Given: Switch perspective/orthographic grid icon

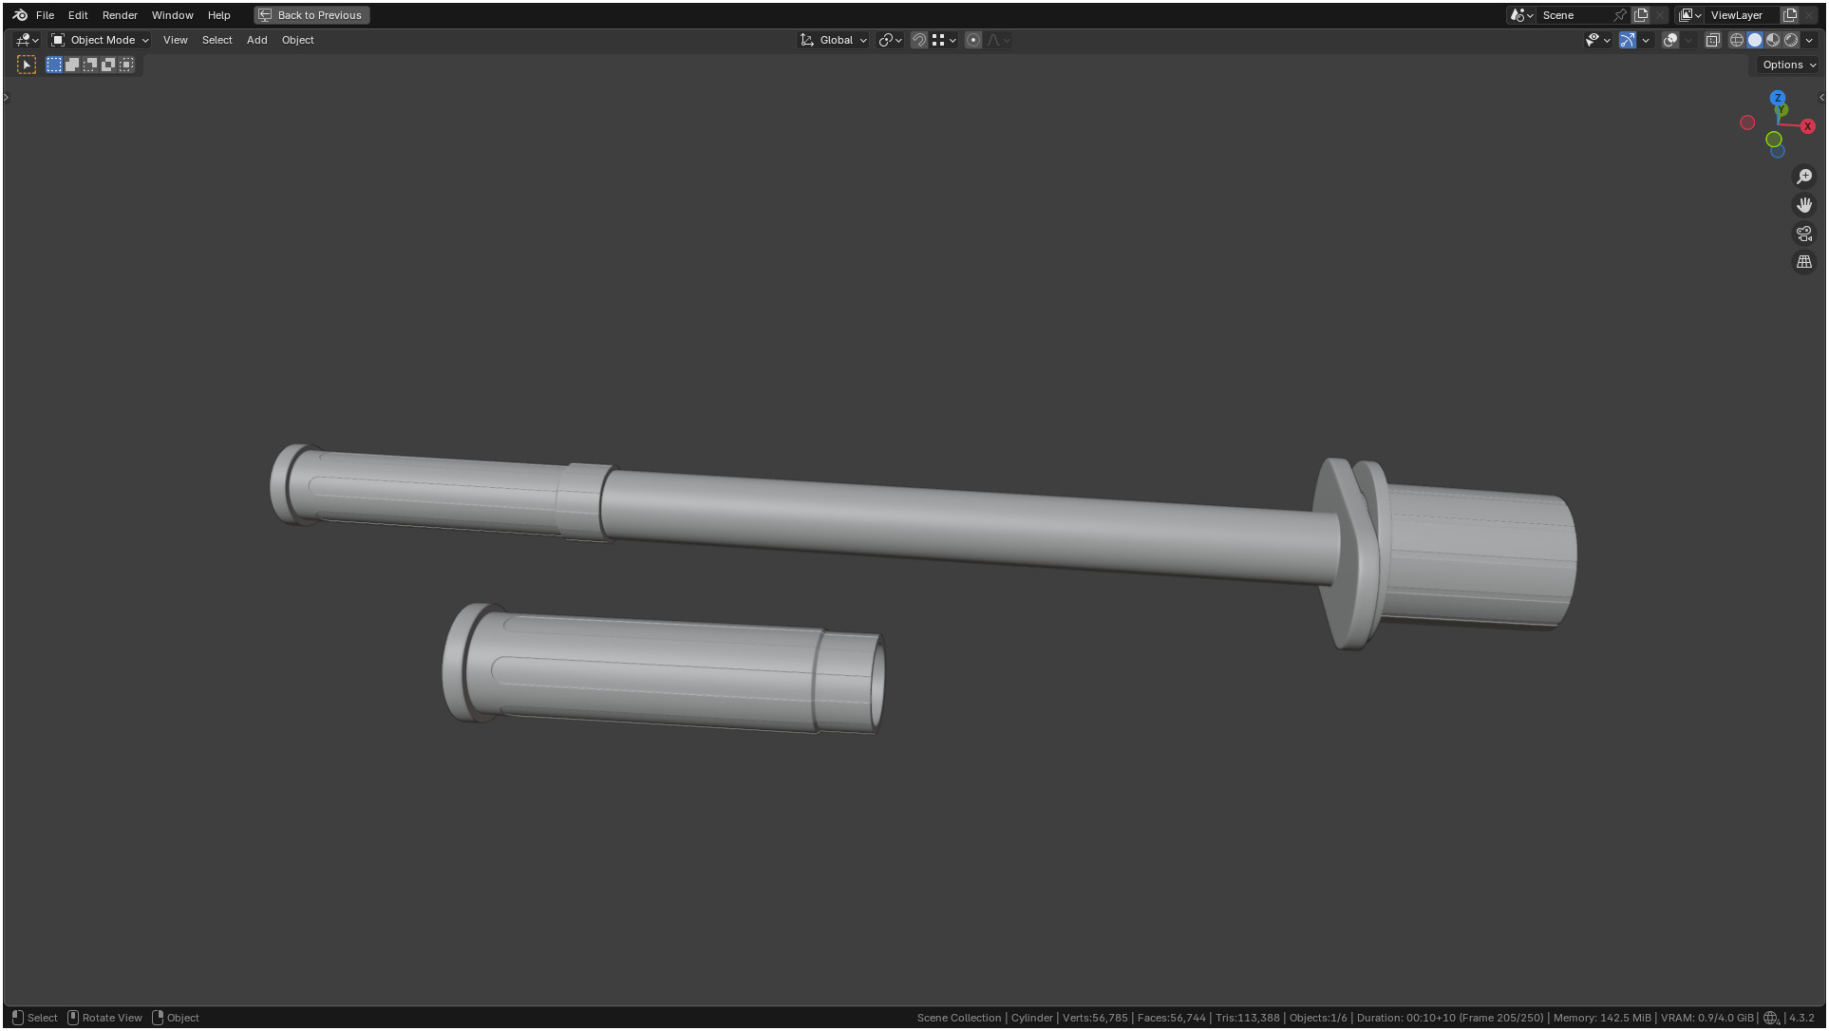Looking at the screenshot, I should tap(1803, 262).
